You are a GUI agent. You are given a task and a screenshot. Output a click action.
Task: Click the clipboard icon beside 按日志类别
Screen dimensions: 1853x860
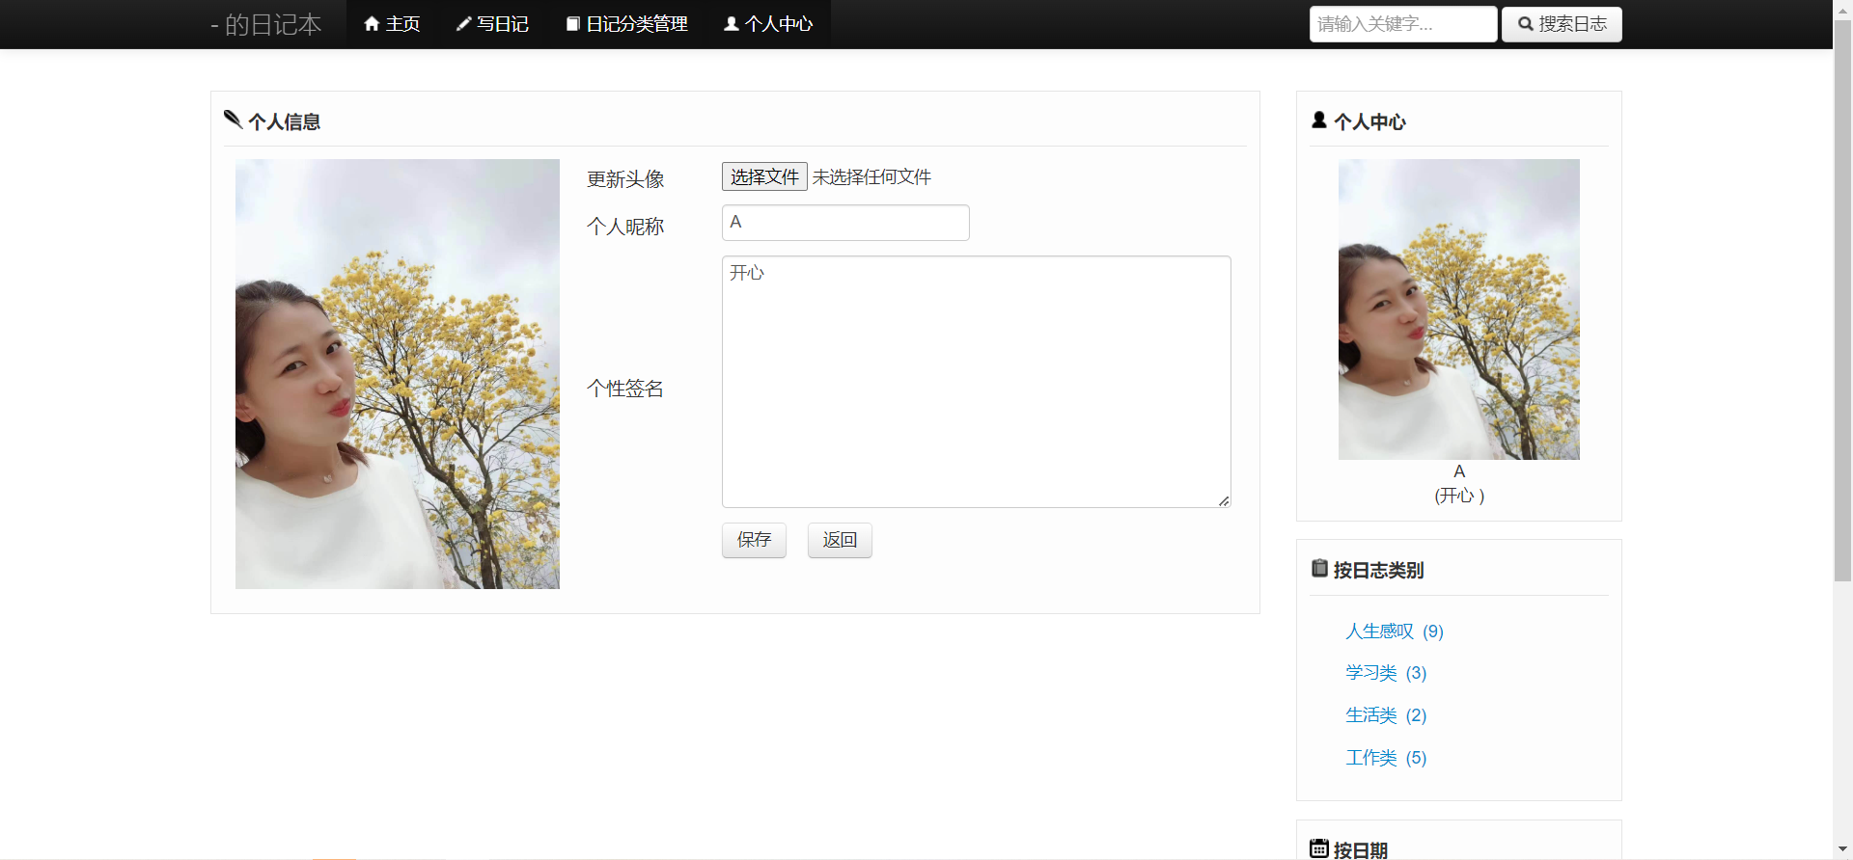coord(1319,569)
